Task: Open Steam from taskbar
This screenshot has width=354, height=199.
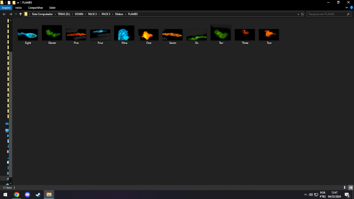Action: coord(38,195)
